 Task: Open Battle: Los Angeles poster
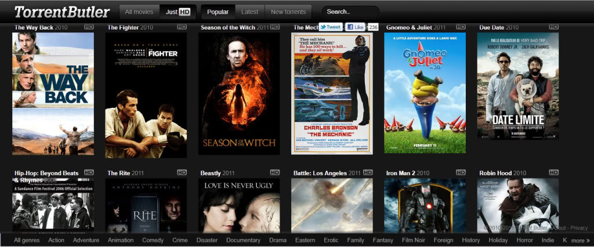click(332, 205)
